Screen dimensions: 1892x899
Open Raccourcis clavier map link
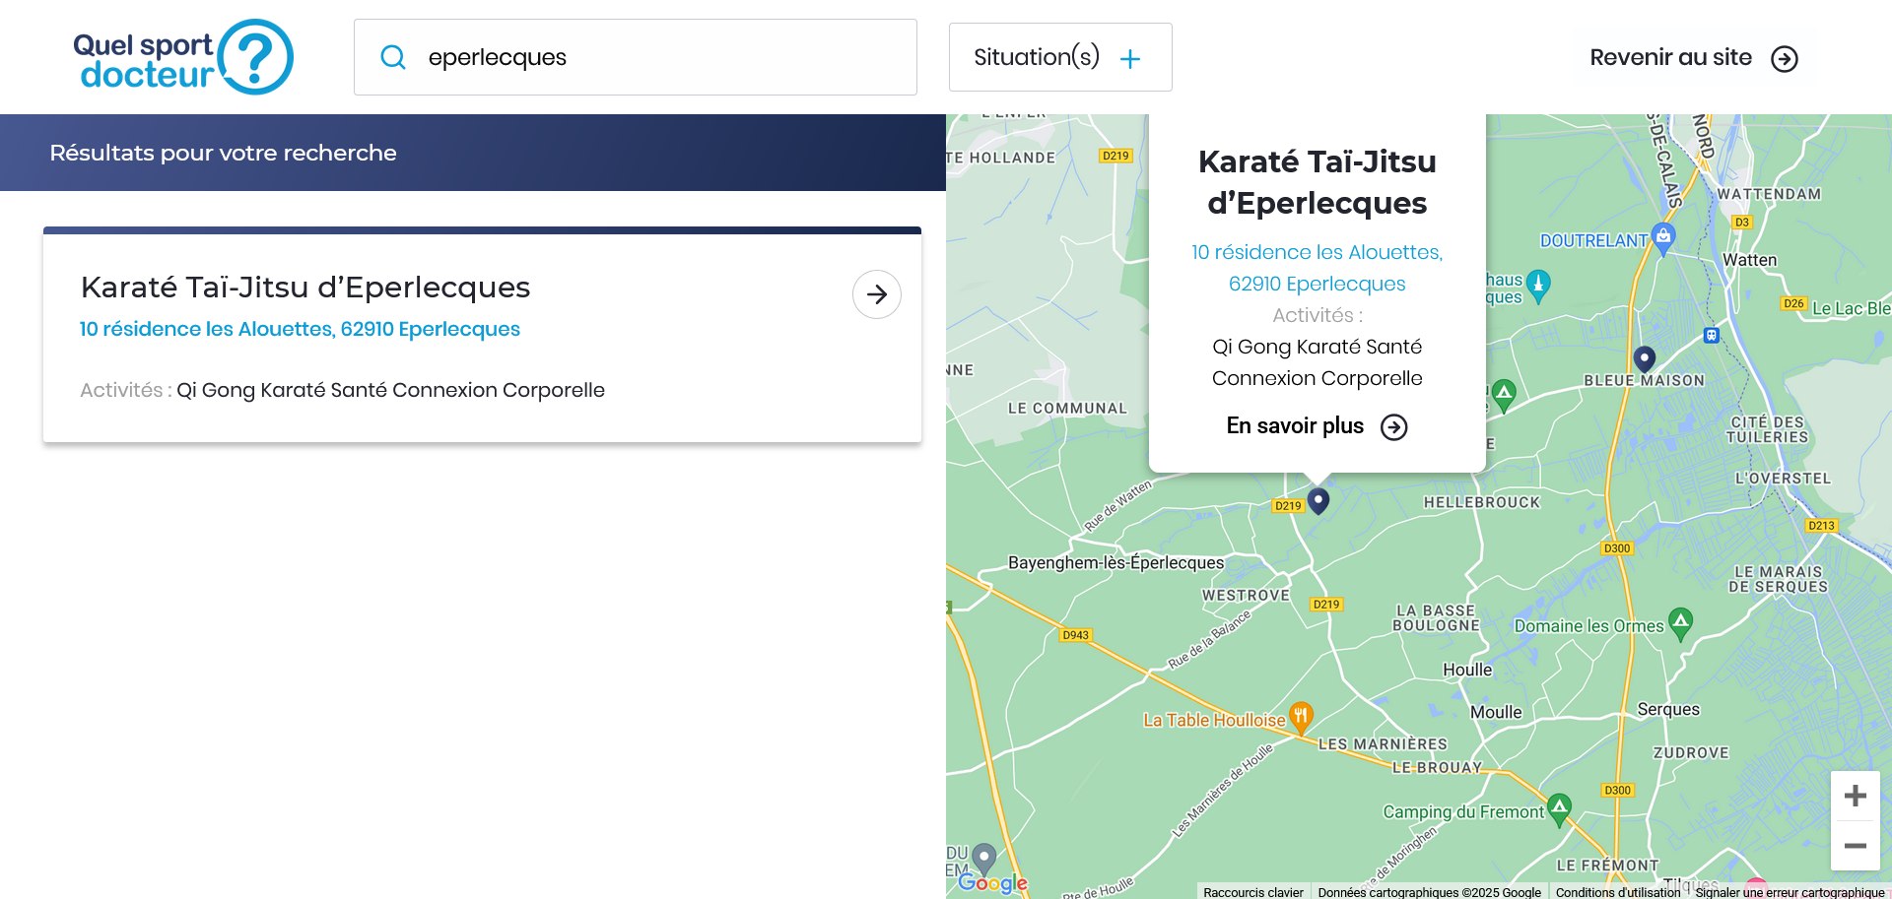coord(1253,892)
